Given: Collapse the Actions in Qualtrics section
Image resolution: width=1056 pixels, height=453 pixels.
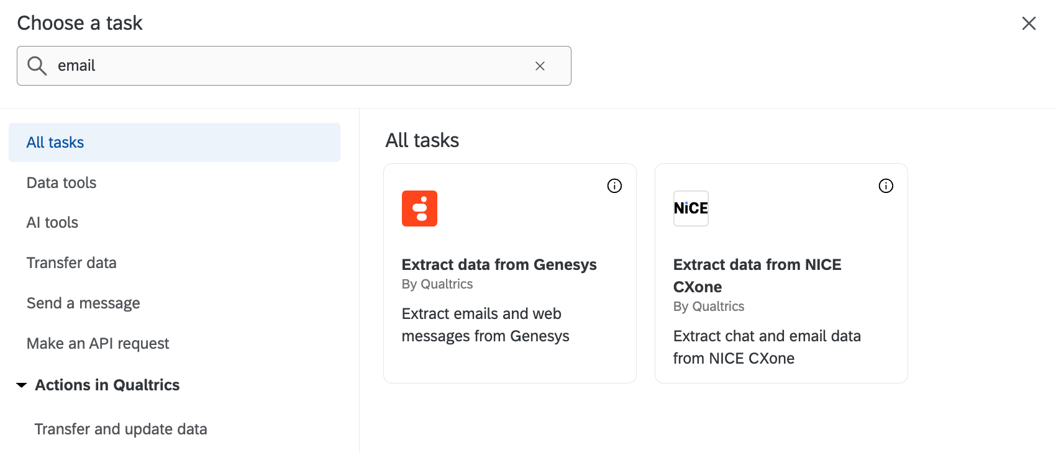Looking at the screenshot, I should [x=22, y=385].
